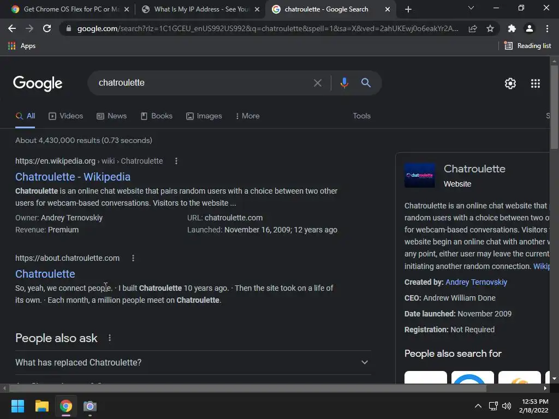
Task: Open Google settings gear
Action: (x=510, y=83)
